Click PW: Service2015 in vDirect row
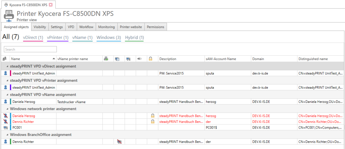The image size is (345, 149). 181,73
